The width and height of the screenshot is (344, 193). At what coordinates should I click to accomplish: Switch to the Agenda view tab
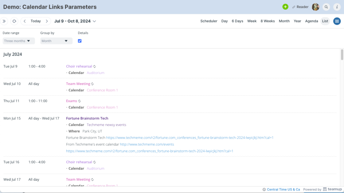click(x=311, y=21)
